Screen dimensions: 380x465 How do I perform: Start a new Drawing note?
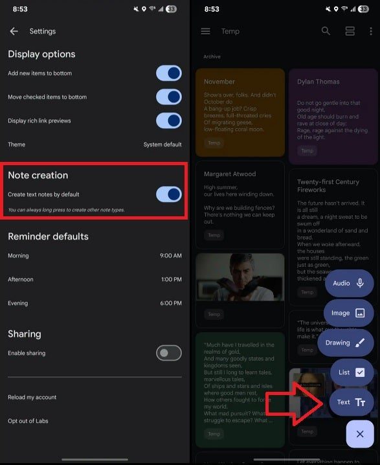pos(346,343)
